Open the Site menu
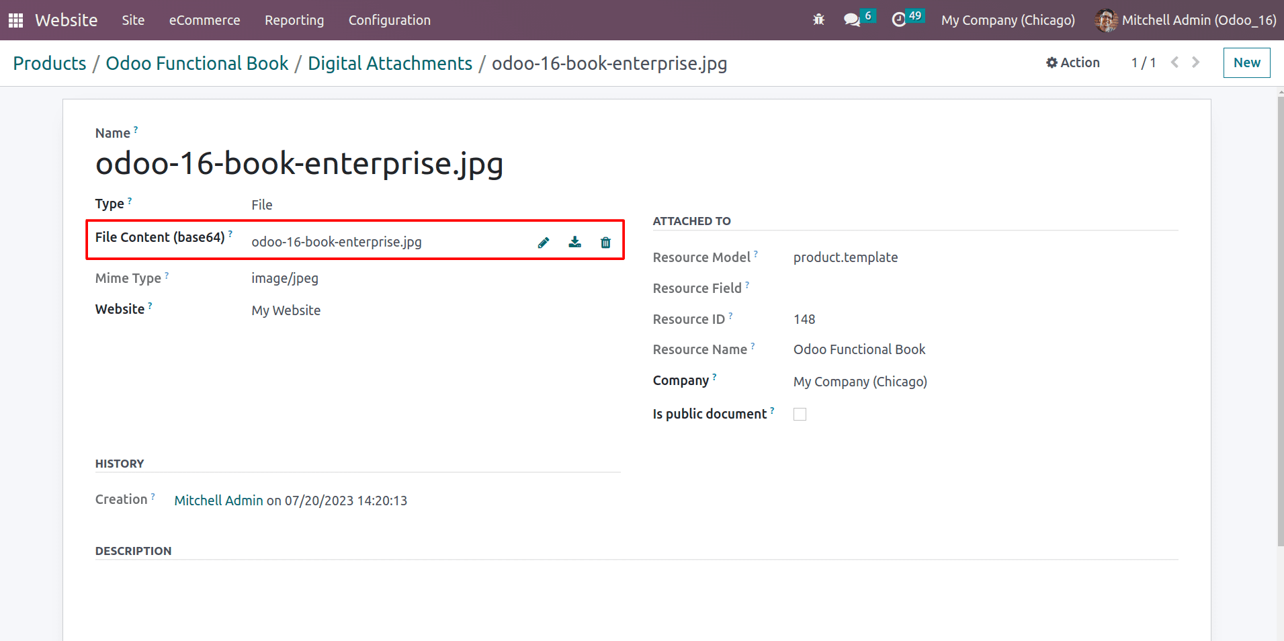Screen dimensions: 1284x641 [x=133, y=20]
